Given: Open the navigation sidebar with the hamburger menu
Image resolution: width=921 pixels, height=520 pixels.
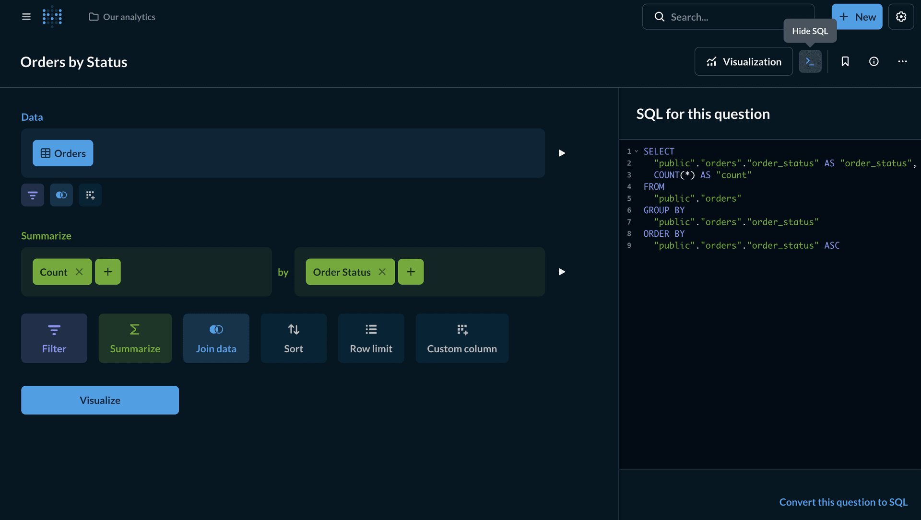Looking at the screenshot, I should coord(26,16).
